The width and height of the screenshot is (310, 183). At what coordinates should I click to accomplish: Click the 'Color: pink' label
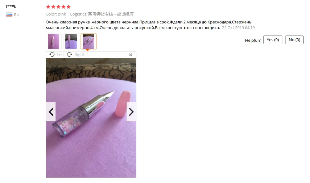point(56,14)
